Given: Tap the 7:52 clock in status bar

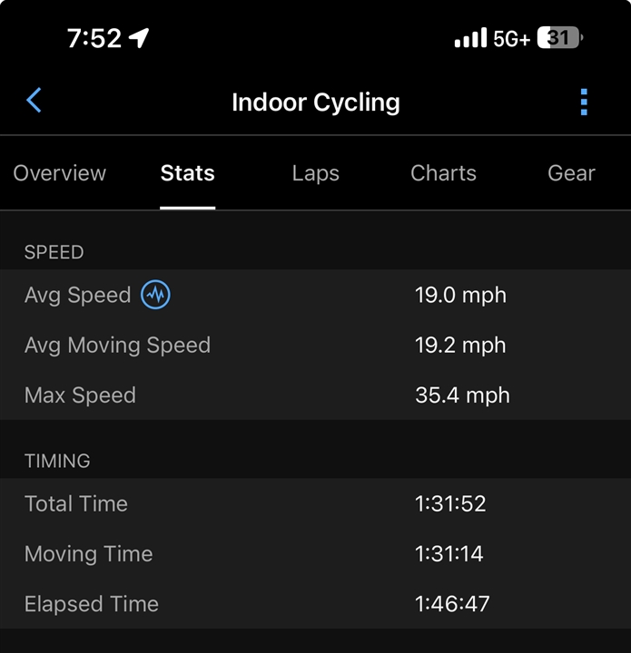Looking at the screenshot, I should (x=94, y=38).
